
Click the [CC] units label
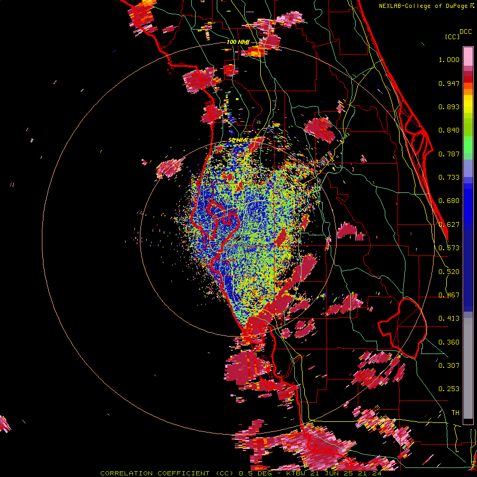[452, 37]
